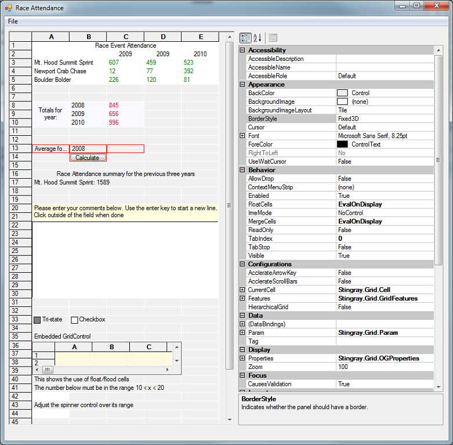Click embedded grid's scroll-up arrow
The image size is (453, 445).
pos(176,346)
